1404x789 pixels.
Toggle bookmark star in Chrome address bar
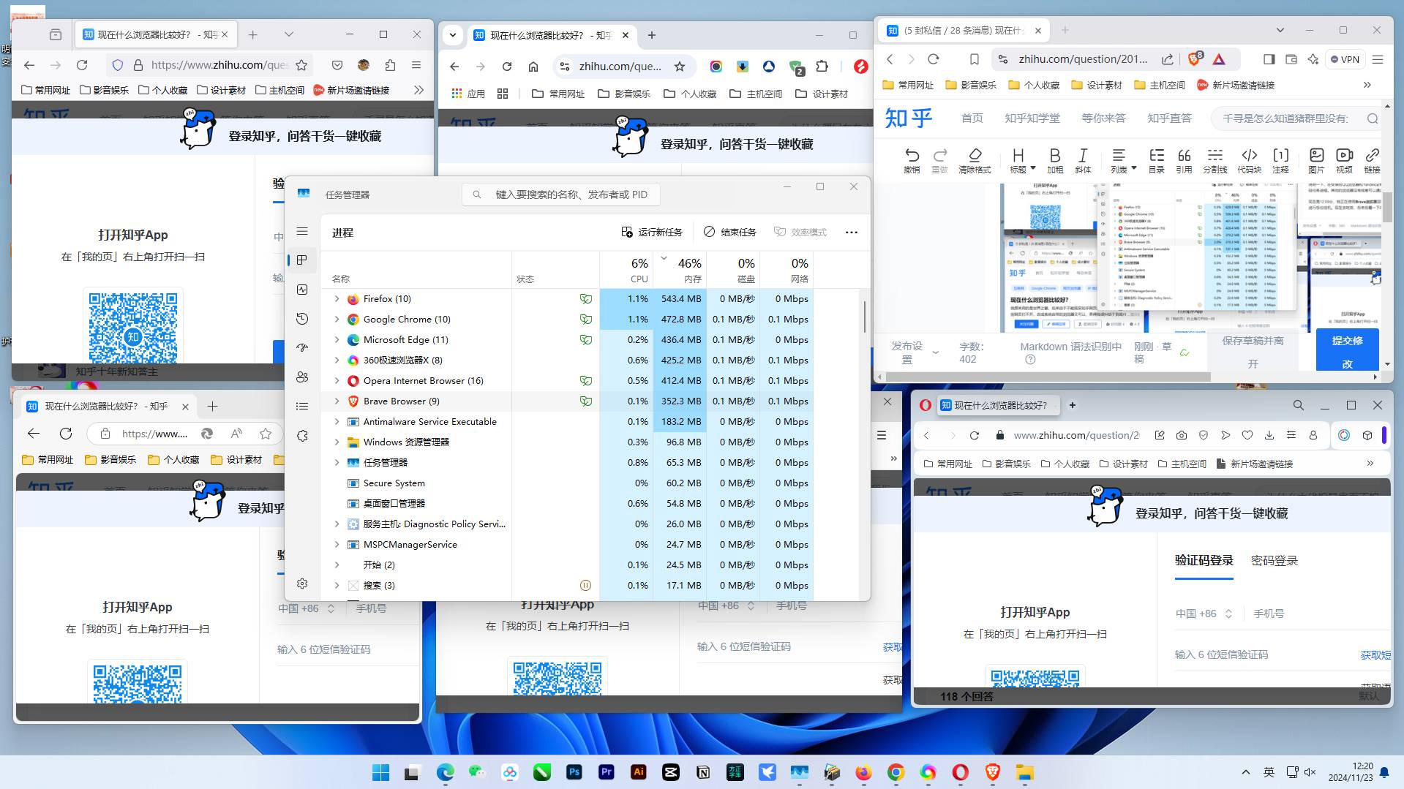click(680, 67)
